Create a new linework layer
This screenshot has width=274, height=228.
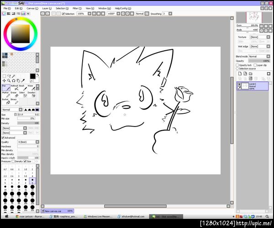pos(245,74)
